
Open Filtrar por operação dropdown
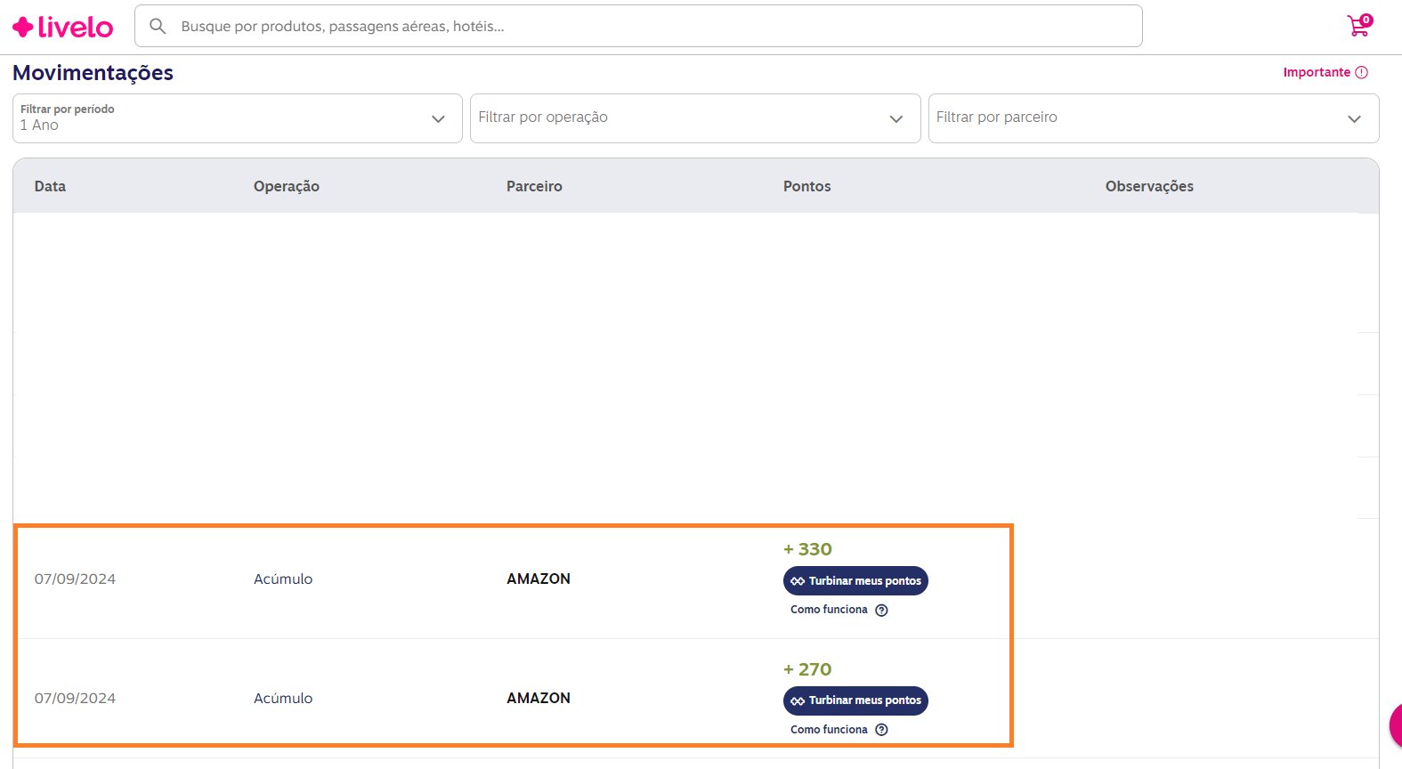click(x=695, y=118)
